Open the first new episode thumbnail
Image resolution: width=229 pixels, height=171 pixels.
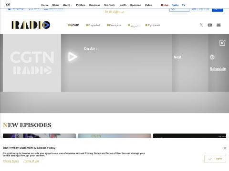[x=39, y=136]
